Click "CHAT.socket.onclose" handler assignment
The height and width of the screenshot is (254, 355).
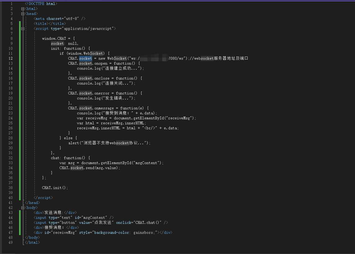[89, 78]
